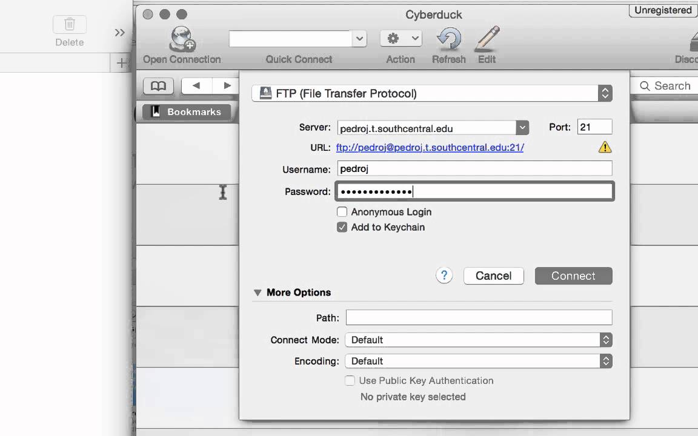The width and height of the screenshot is (698, 436).
Task: Enable the Anonymous Login checkbox
Action: pyautogui.click(x=342, y=212)
